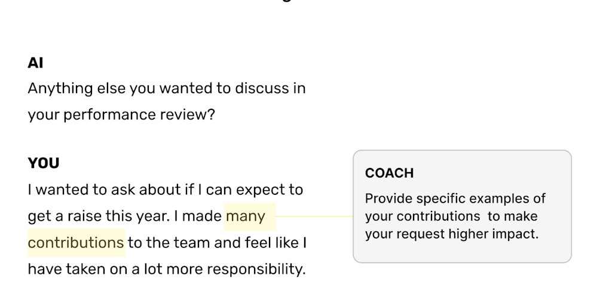The width and height of the screenshot is (612, 306).
Task: Click the AI speaker label
Action: [x=35, y=63]
